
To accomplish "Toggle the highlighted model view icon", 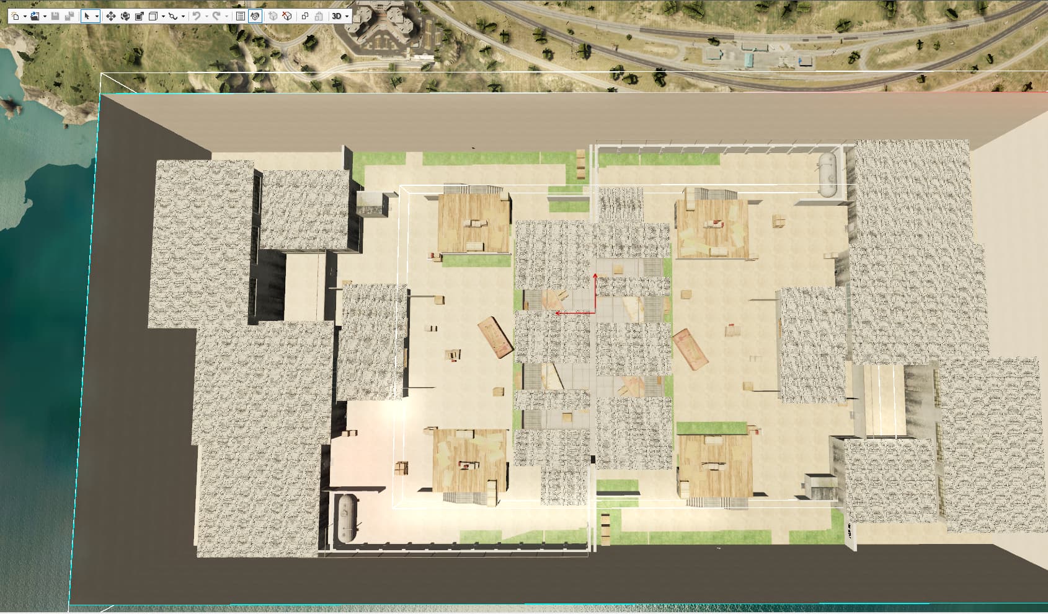I will (255, 16).
